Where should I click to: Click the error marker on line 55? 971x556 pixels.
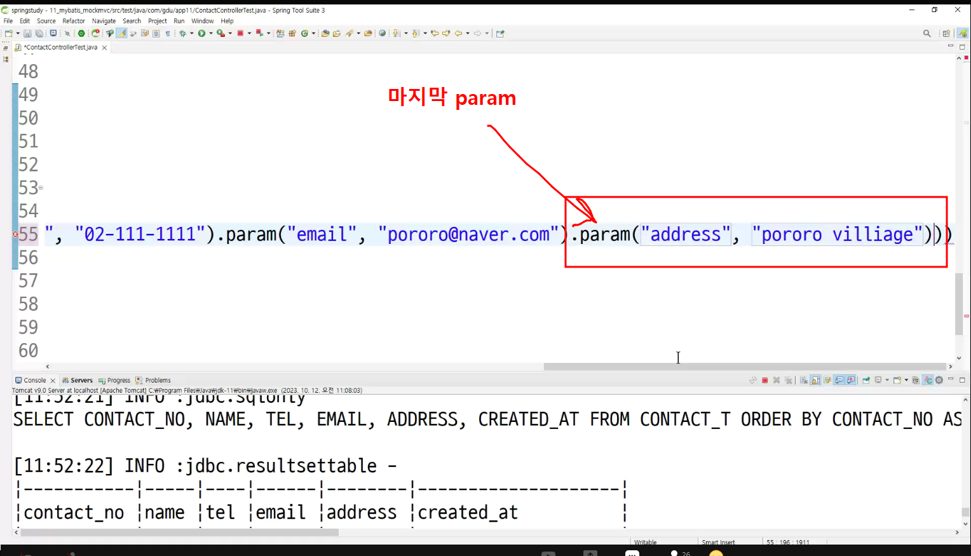point(15,234)
